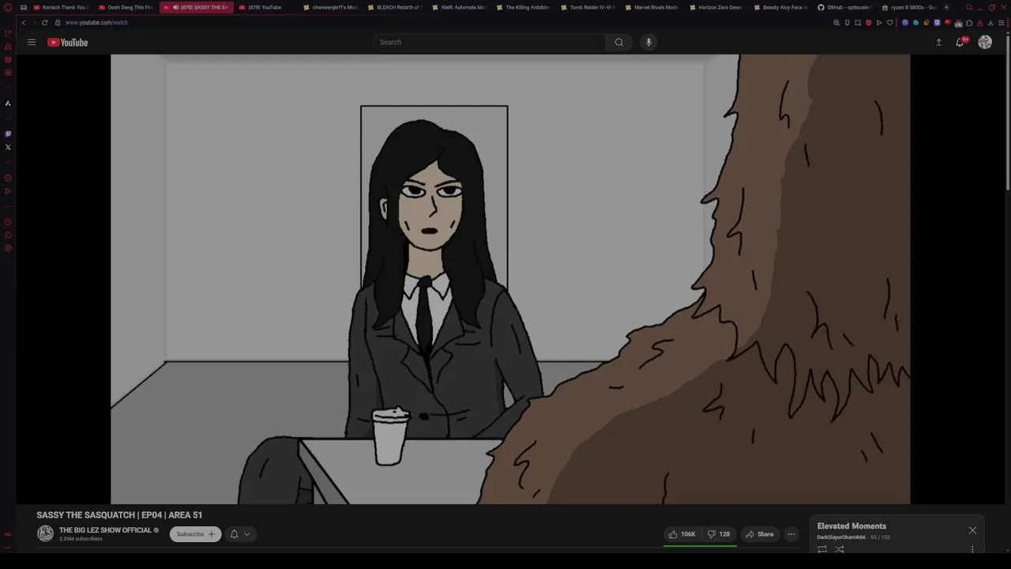1011x569 pixels.
Task: Like the video with 106K likes
Action: (x=682, y=534)
